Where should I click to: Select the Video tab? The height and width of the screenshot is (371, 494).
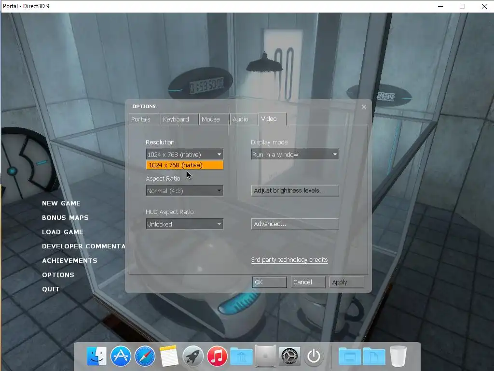coord(272,119)
